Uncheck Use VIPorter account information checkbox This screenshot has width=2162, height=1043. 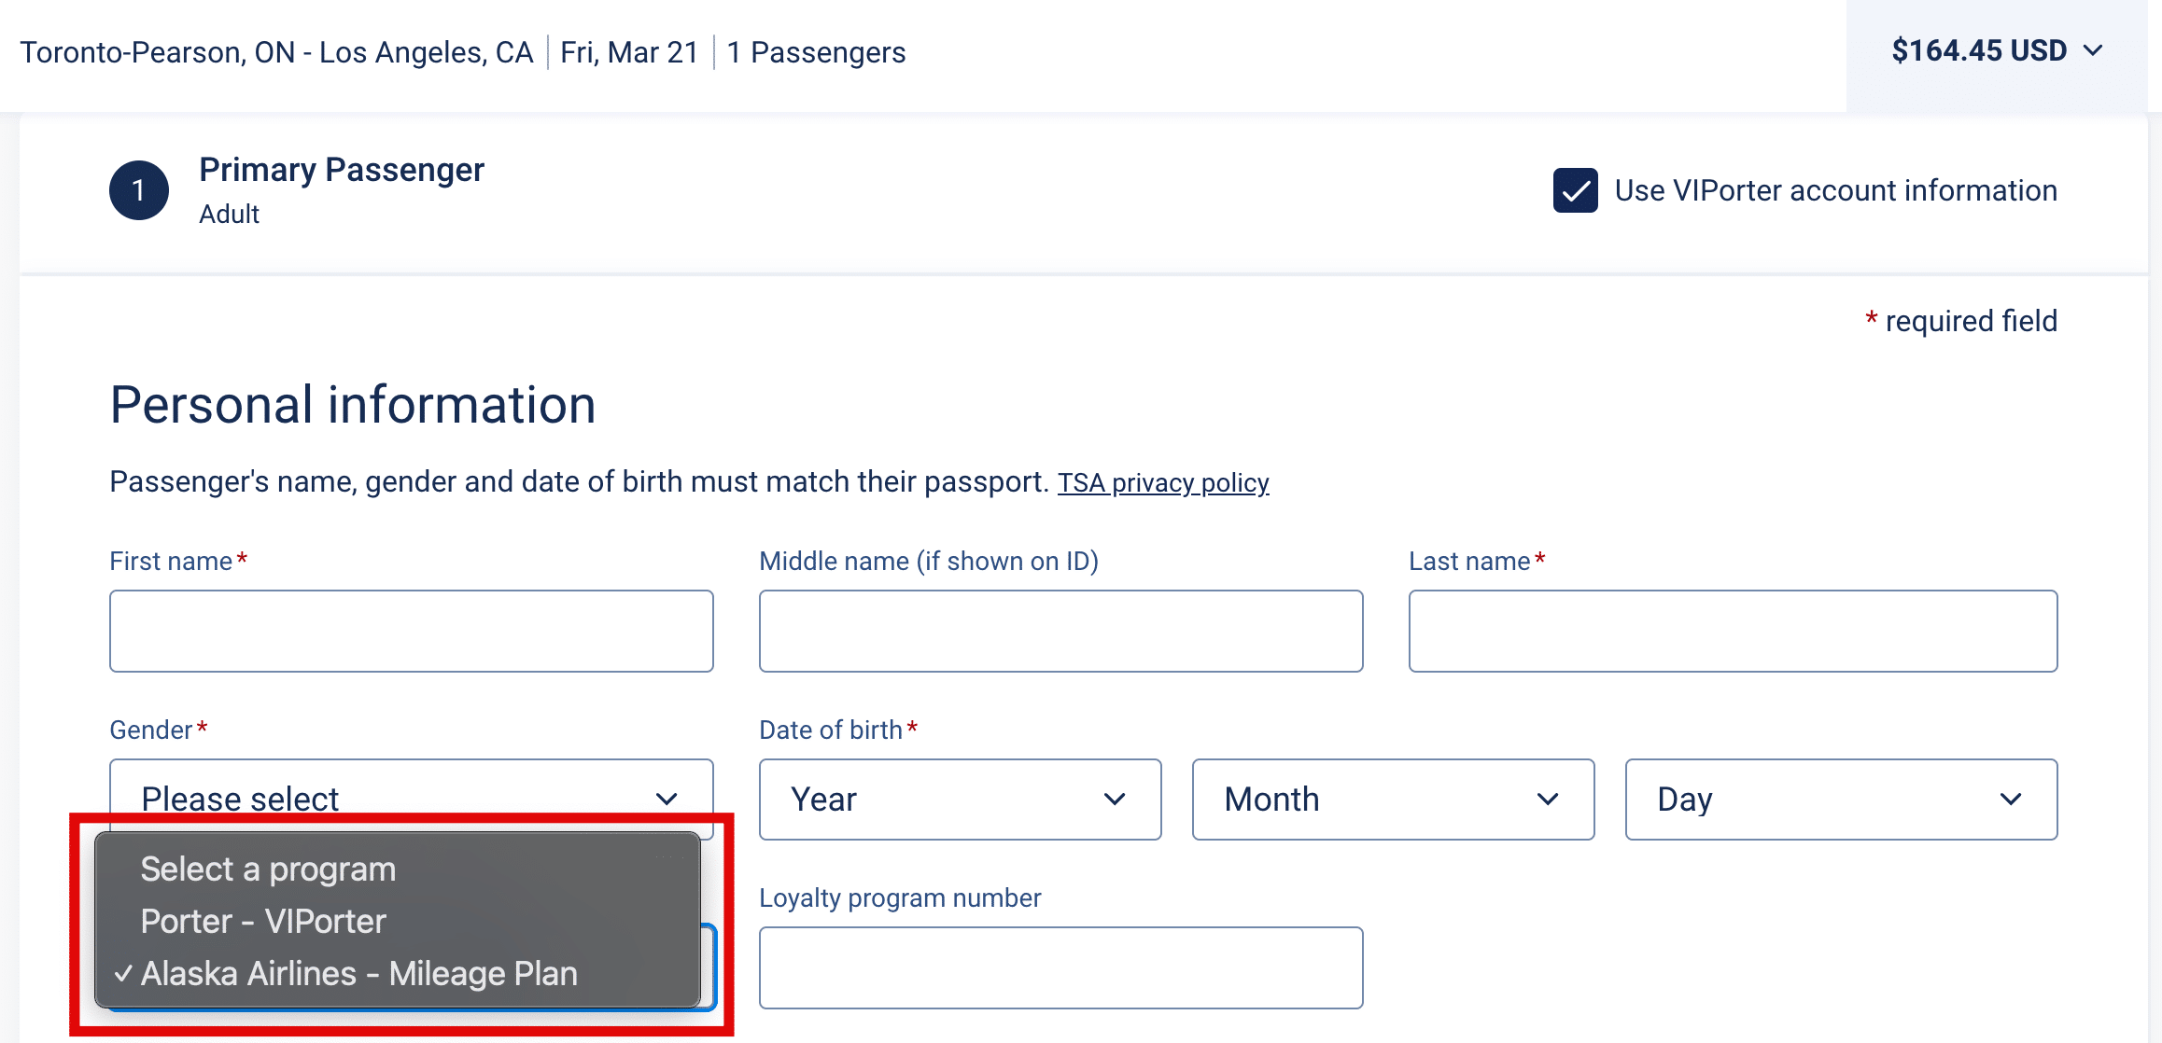coord(1576,190)
